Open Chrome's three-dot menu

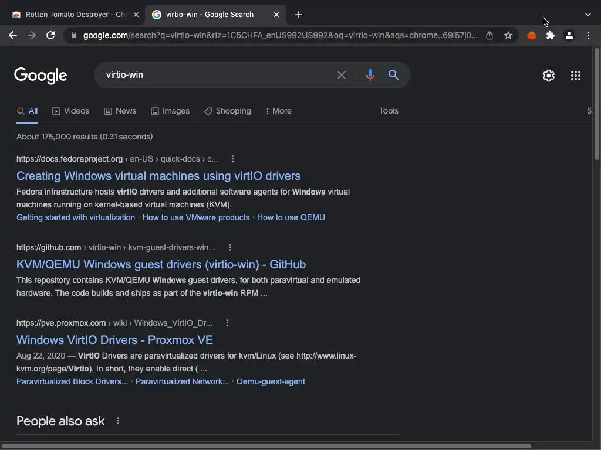588,35
